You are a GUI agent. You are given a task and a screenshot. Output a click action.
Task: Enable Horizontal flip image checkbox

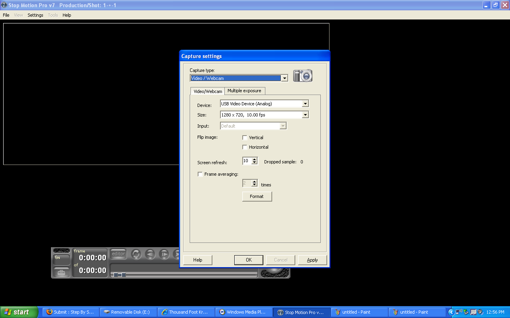245,147
